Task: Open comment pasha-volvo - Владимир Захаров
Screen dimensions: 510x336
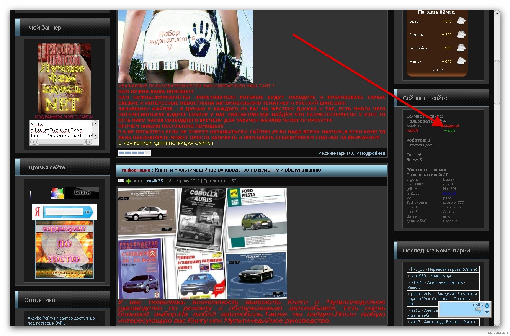Action: coord(443,298)
